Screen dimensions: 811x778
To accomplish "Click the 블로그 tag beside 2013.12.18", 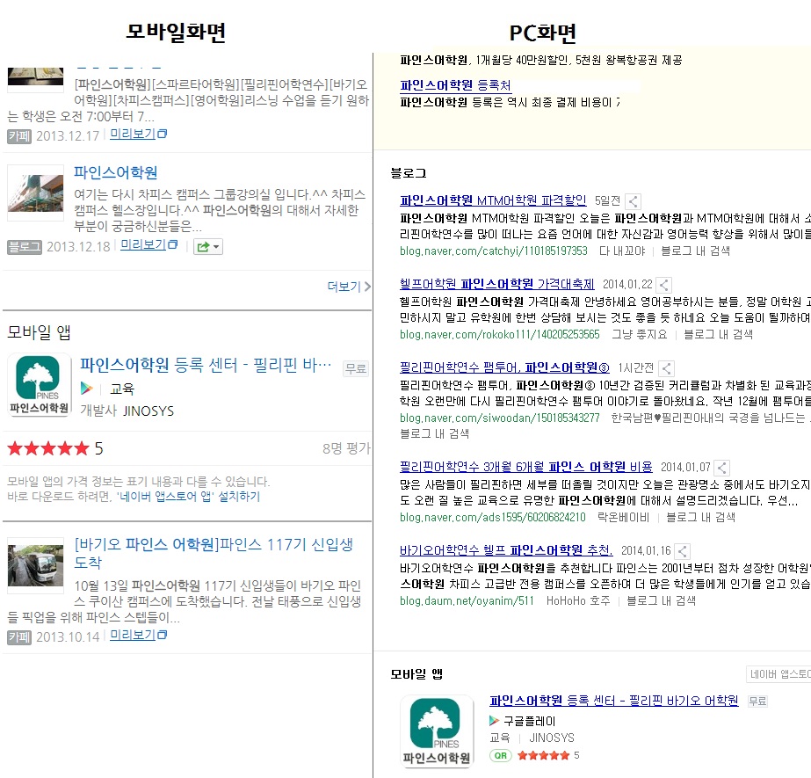I will tap(25, 247).
